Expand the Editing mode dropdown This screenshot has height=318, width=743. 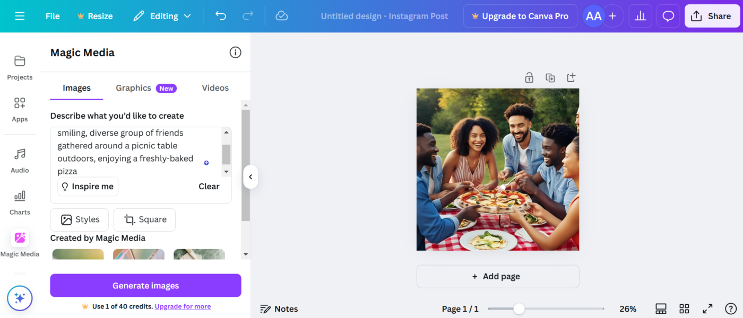coord(162,16)
